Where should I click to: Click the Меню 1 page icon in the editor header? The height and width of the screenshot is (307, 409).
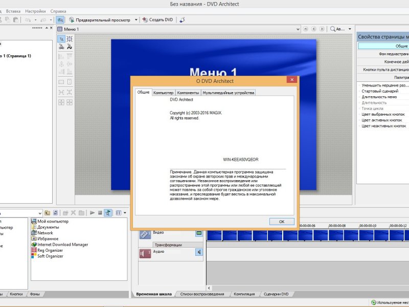(60, 29)
